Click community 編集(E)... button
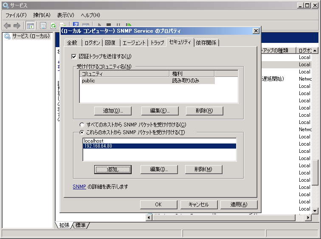Image resolution: width=321 pixels, height=239 pixels. [x=160, y=111]
